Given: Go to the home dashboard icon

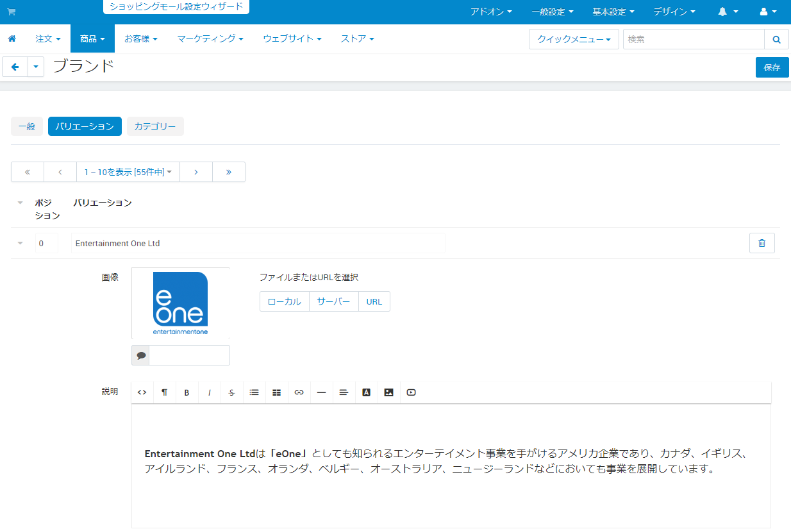Looking at the screenshot, I should click(12, 38).
